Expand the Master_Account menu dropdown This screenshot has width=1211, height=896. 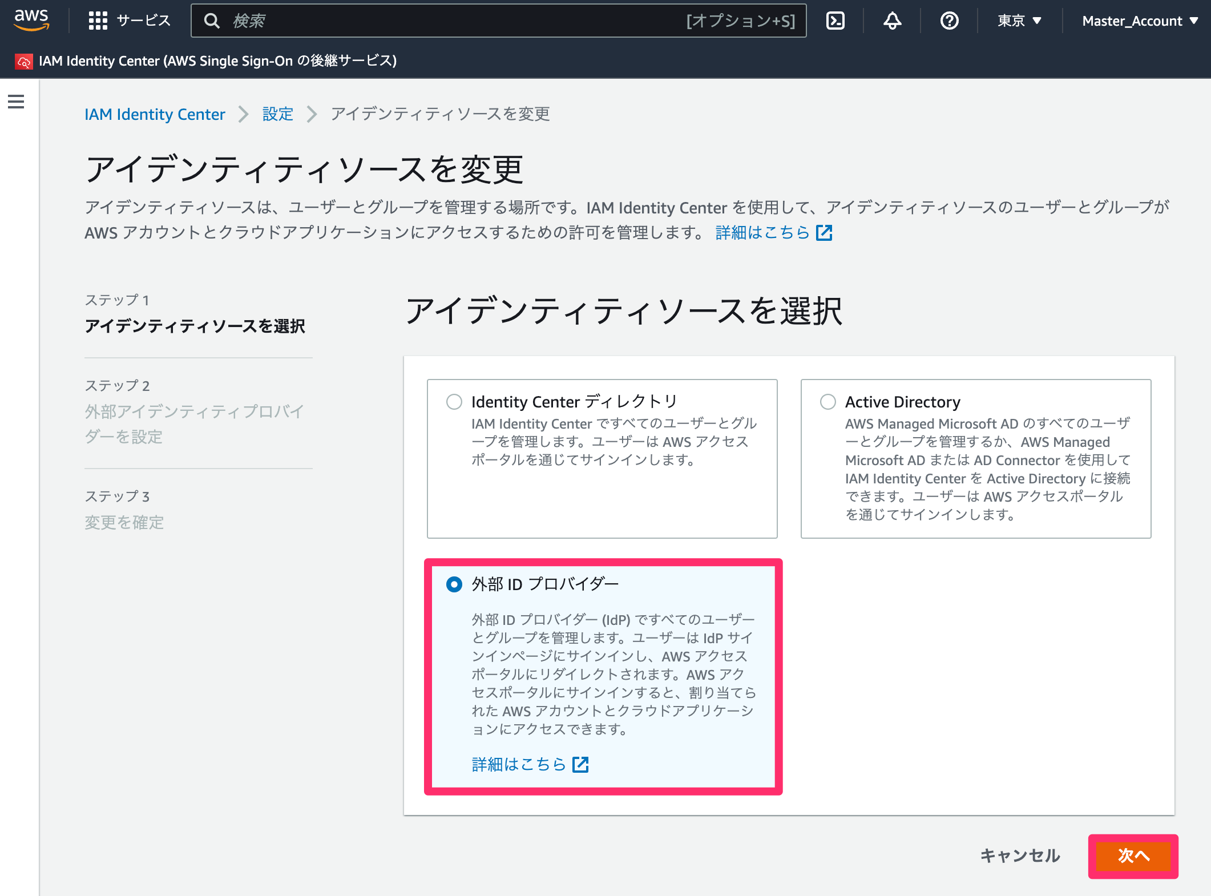click(x=1140, y=21)
